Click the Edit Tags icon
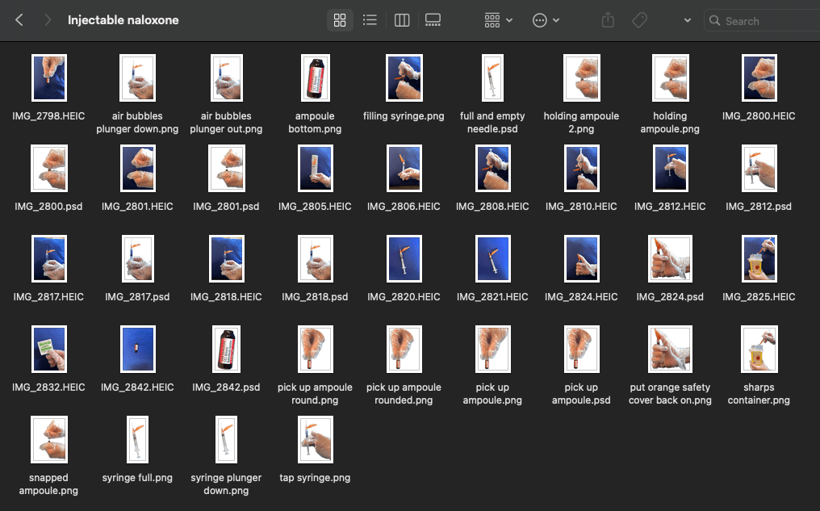The image size is (820, 511). click(639, 20)
